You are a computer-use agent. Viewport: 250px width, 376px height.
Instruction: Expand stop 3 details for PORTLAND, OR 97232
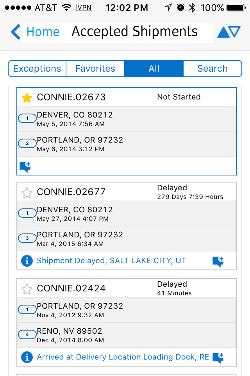27,238
